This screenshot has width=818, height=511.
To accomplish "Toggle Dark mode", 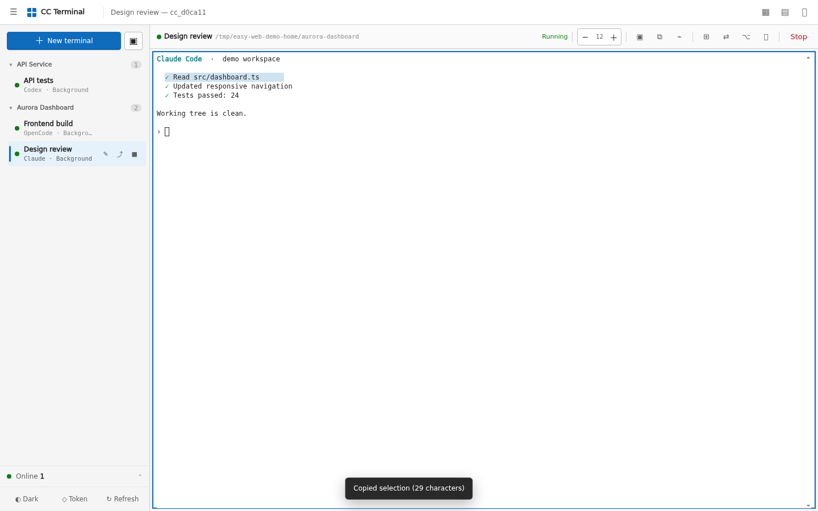I will pyautogui.click(x=27, y=499).
